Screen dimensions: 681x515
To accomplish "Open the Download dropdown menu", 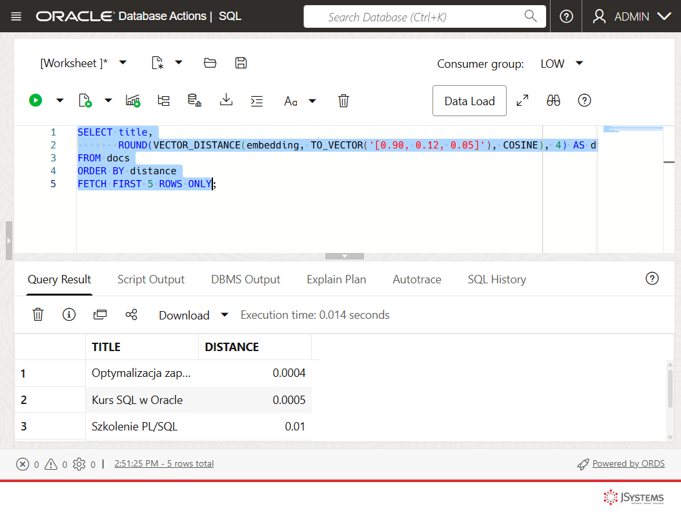I will click(x=193, y=315).
